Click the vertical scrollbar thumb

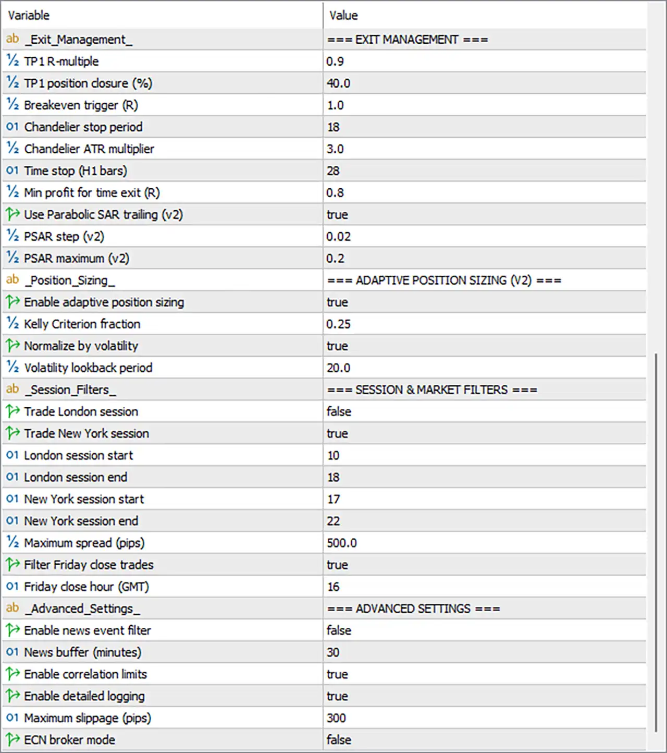coord(656,542)
